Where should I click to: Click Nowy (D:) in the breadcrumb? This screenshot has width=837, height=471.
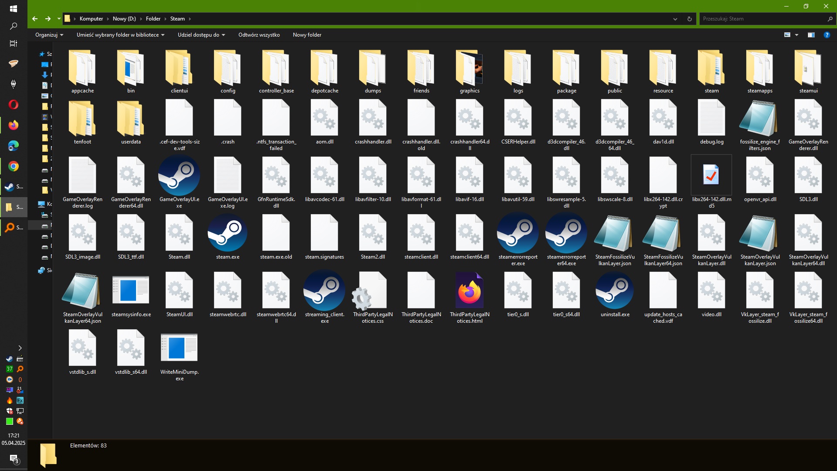(x=124, y=19)
